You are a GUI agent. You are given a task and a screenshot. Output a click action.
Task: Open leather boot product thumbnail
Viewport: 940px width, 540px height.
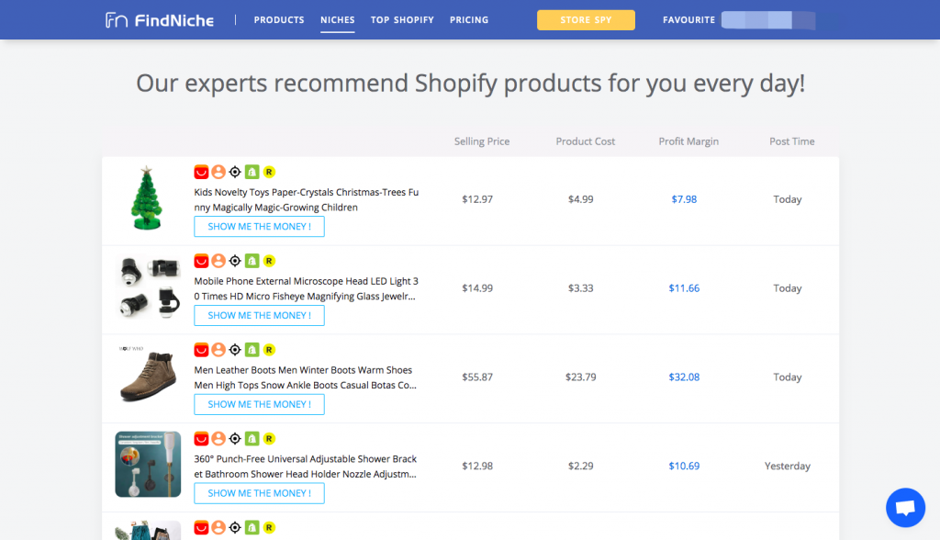[148, 376]
